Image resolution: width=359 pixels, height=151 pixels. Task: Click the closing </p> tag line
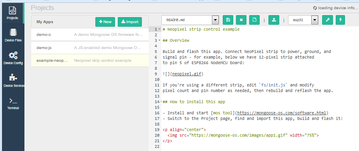point(167,141)
